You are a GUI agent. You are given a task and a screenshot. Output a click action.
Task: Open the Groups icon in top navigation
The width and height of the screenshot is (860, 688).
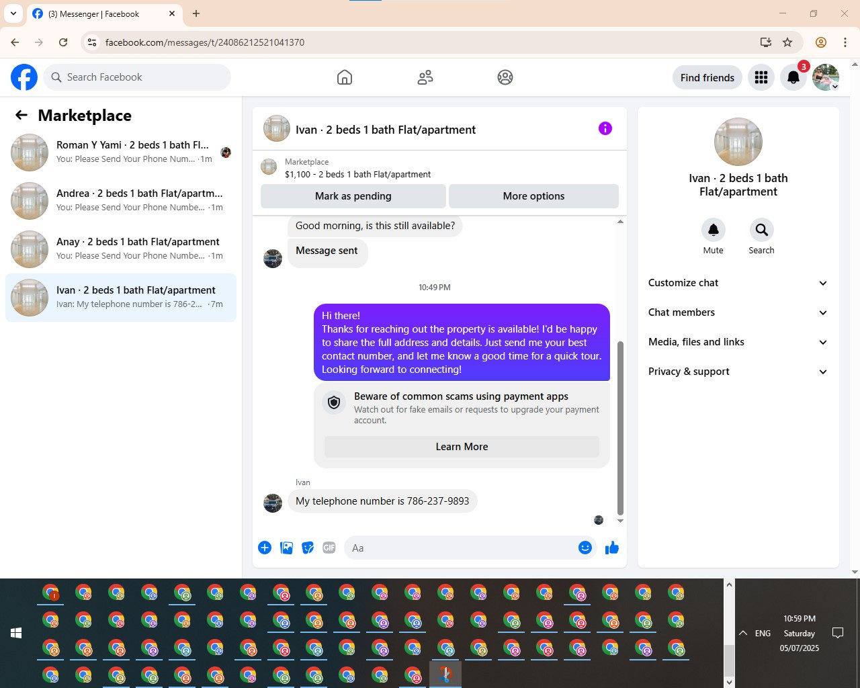click(505, 77)
